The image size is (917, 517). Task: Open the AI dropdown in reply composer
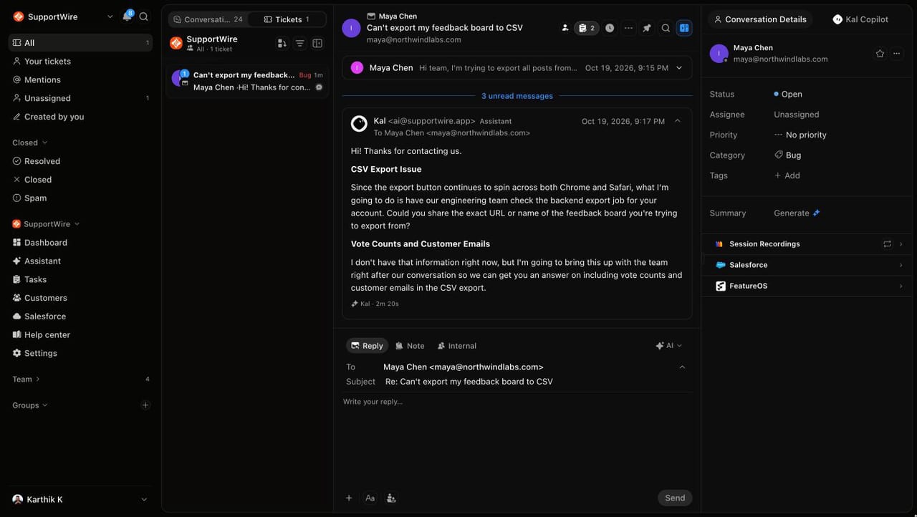click(668, 346)
